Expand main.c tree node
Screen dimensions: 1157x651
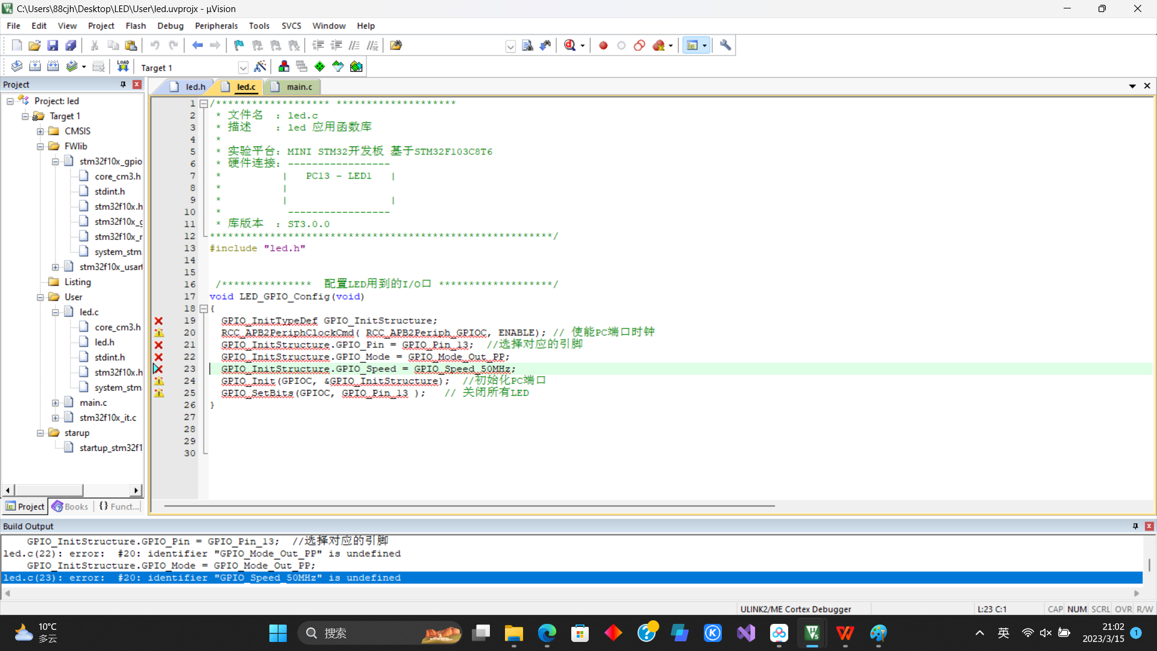click(55, 403)
